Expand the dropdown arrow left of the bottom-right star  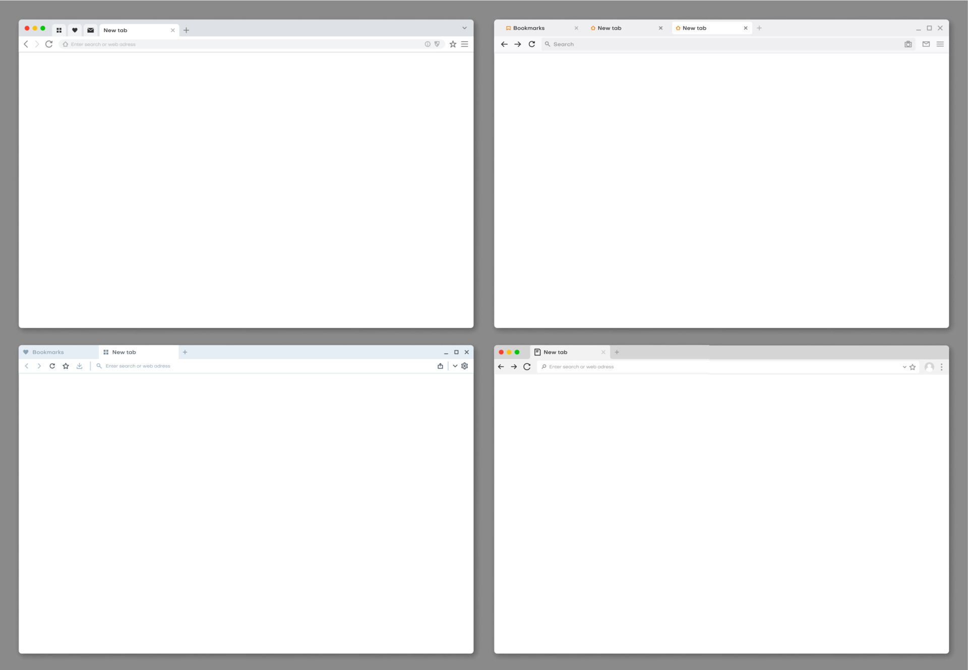pos(903,367)
